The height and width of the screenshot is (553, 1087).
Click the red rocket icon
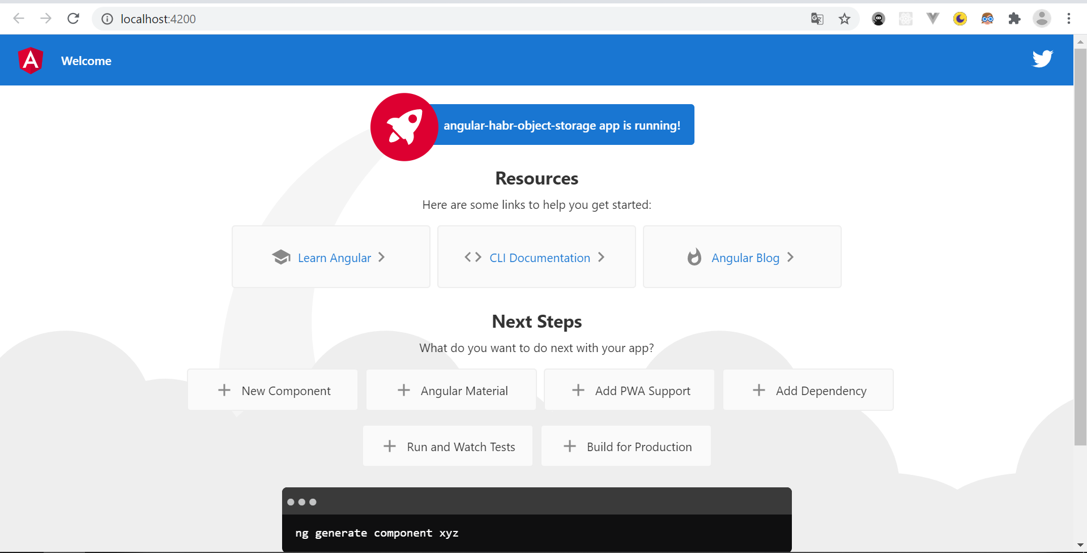tap(404, 127)
